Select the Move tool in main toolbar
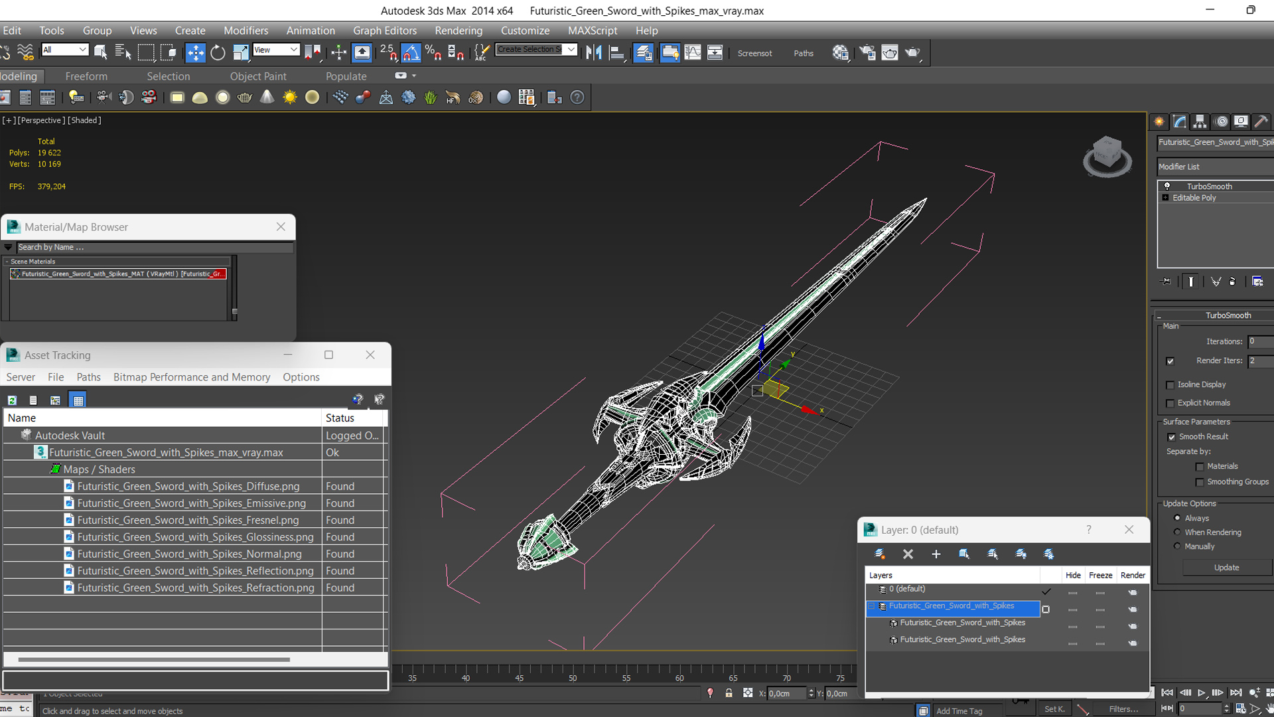Screen dimensions: 1274x717 point(195,52)
